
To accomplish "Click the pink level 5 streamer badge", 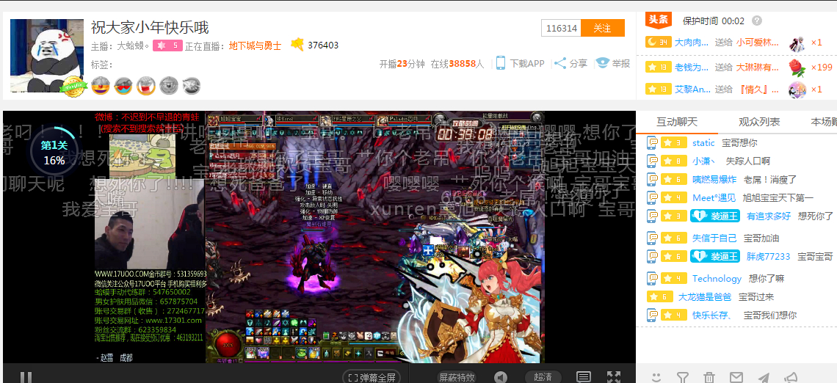I will click(167, 46).
